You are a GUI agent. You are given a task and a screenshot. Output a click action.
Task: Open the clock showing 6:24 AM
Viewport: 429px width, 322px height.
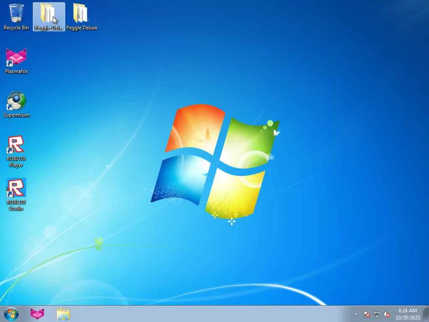pos(408,314)
